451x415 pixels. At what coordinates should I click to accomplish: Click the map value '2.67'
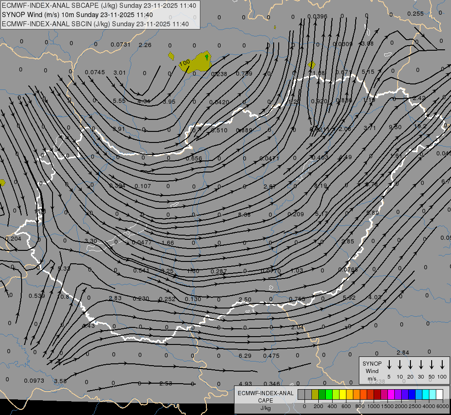click(x=270, y=187)
